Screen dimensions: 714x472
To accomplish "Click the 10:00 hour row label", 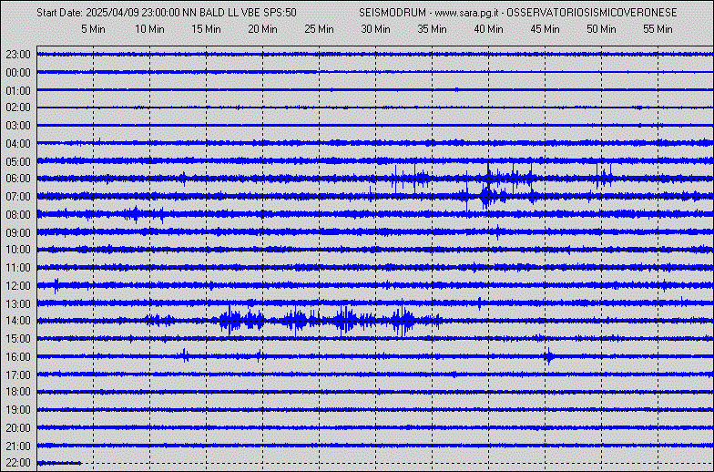I will [x=18, y=250].
